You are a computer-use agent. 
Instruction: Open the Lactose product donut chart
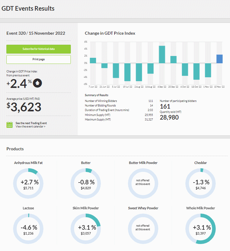click(x=28, y=229)
